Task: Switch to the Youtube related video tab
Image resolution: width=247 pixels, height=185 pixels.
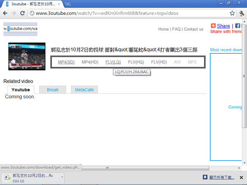Action: point(21,90)
